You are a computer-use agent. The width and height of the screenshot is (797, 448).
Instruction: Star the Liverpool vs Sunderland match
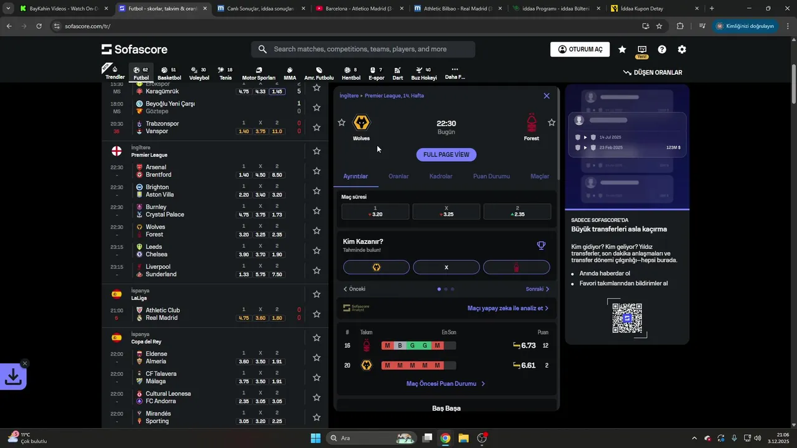click(316, 271)
